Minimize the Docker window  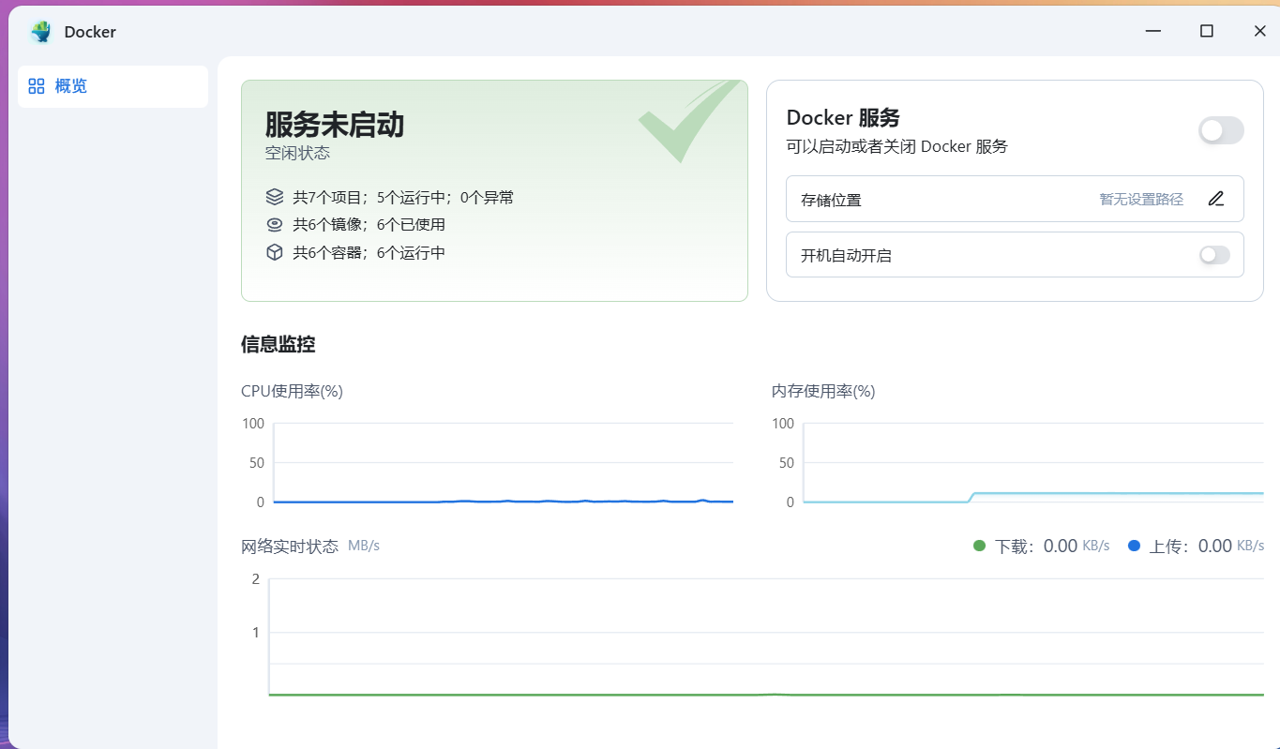[1152, 31]
